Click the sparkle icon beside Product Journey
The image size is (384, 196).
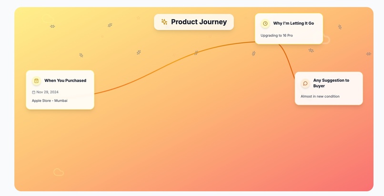[164, 22]
